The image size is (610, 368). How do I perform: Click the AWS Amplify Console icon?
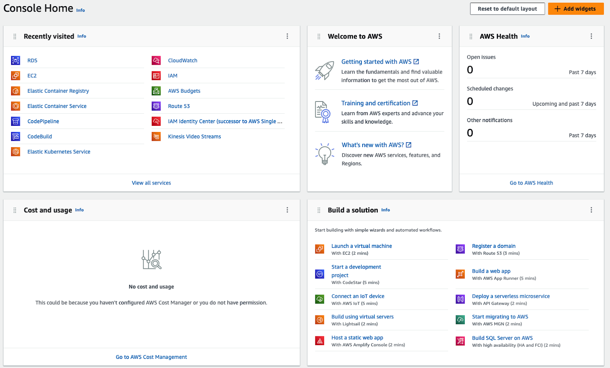(x=319, y=341)
